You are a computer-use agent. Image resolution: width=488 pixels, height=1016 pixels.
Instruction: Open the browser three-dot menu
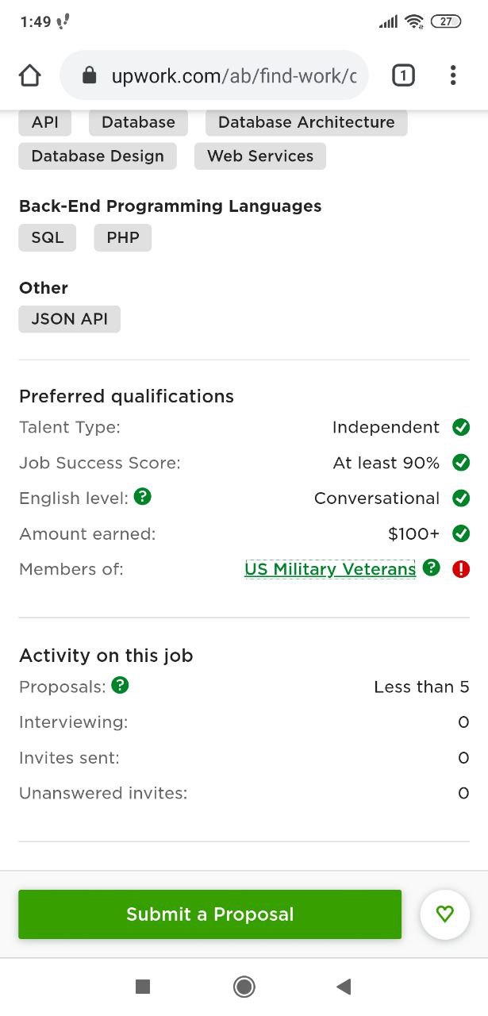coord(453,75)
